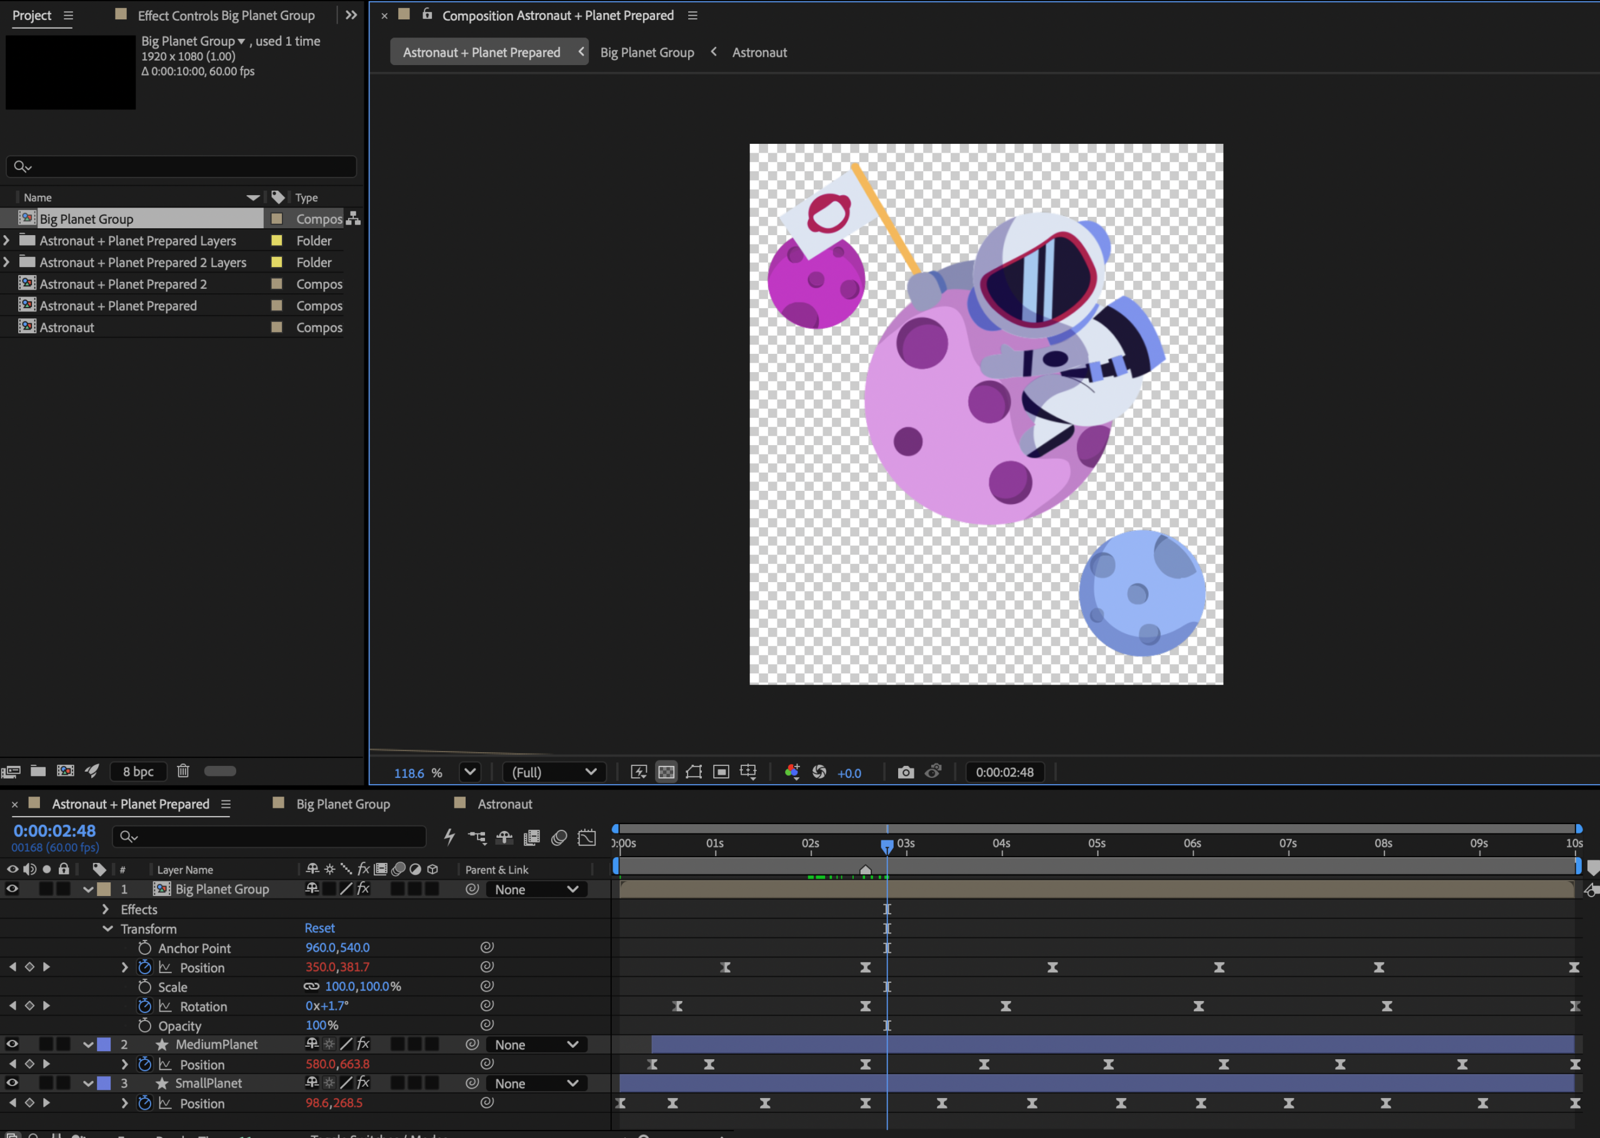Reset exposure icon in viewer
The width and height of the screenshot is (1600, 1138).
pos(819,772)
